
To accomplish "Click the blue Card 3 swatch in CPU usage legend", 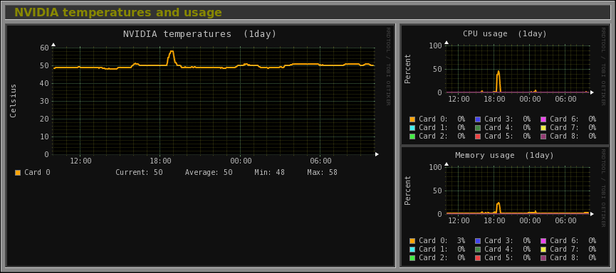I will pos(478,119).
